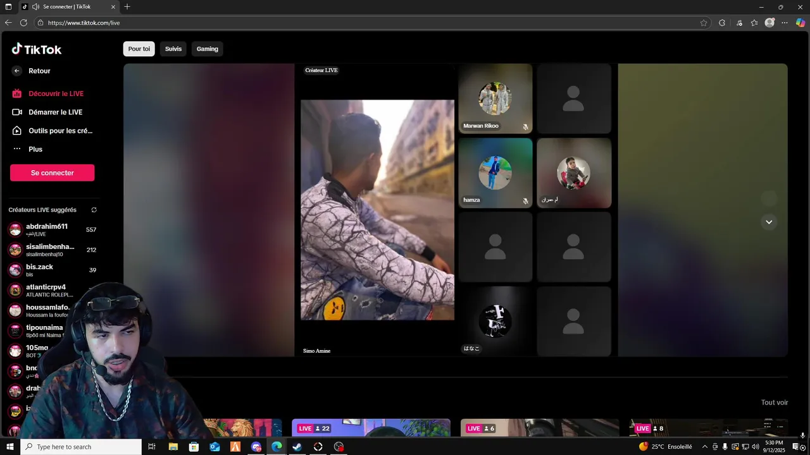Go back using the Retour arrow

point(17,71)
